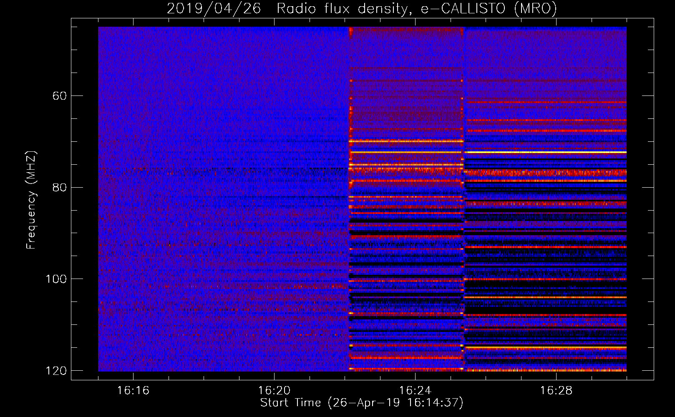
Task: Click the plot title '2019/04/26 Radio flux density, e-CALLISTO (MRO)'
Action: tap(362, 8)
